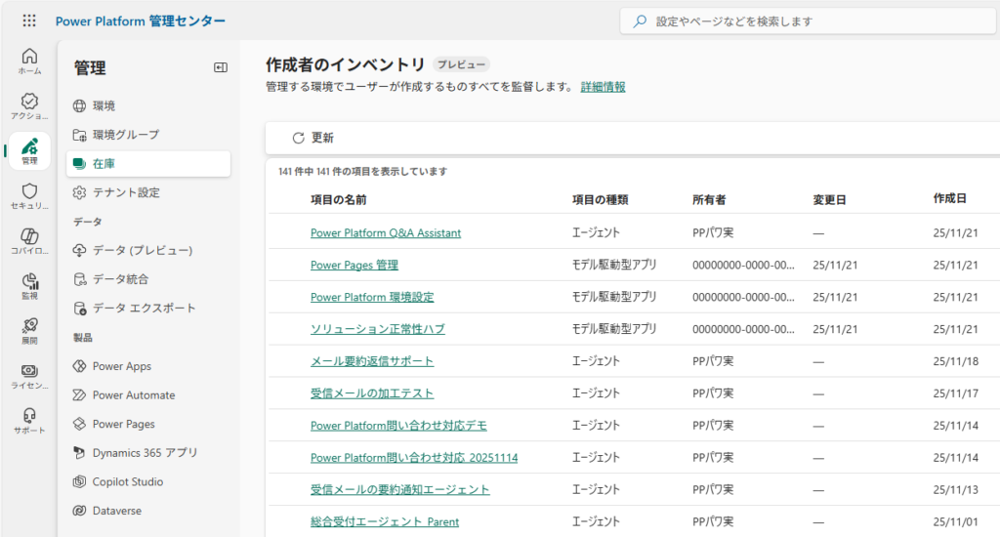Open the app launcher waffle icon
Screen dimensions: 1000x537
(29, 21)
